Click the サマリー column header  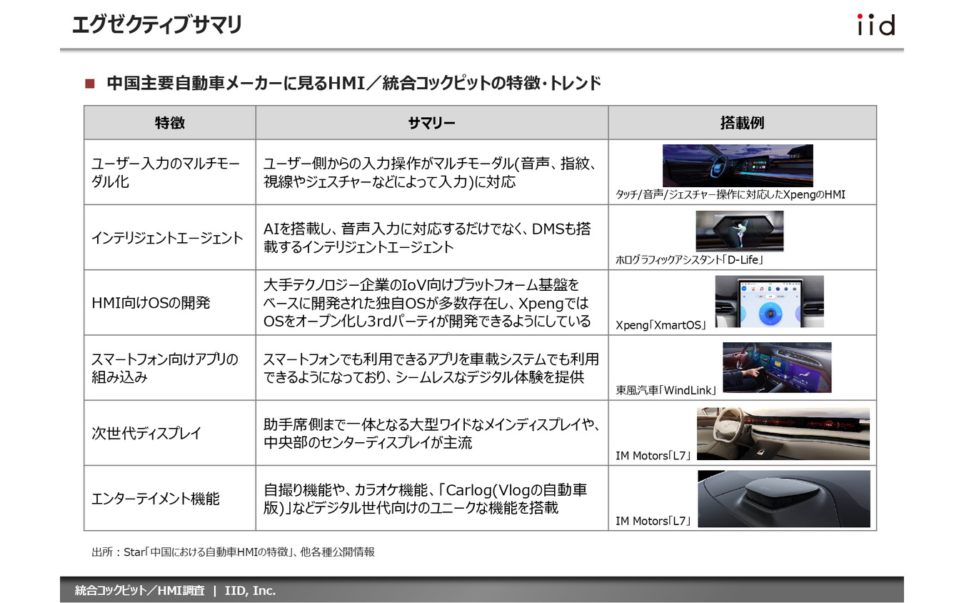click(432, 123)
